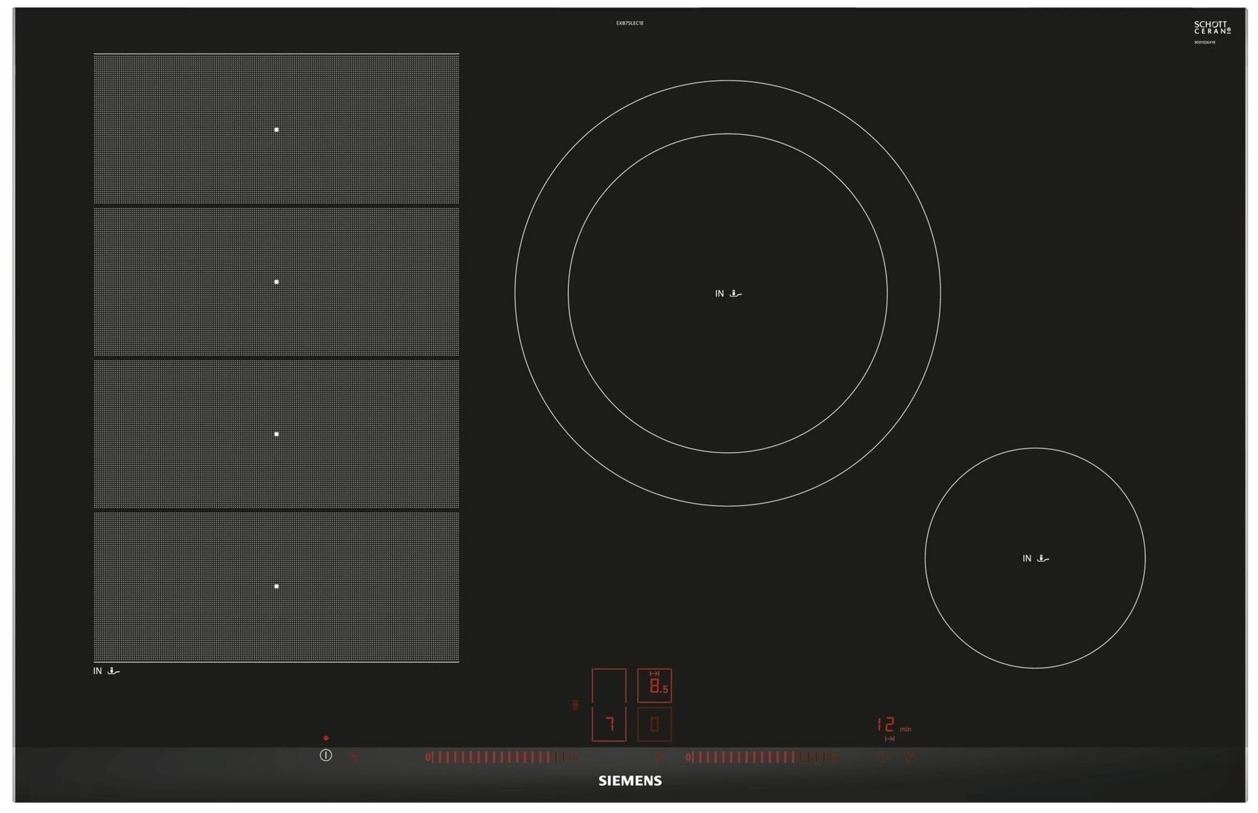Viewport: 1258px width, 813px height.
Task: Tap center dot of the third flex segment
Action: point(276,434)
